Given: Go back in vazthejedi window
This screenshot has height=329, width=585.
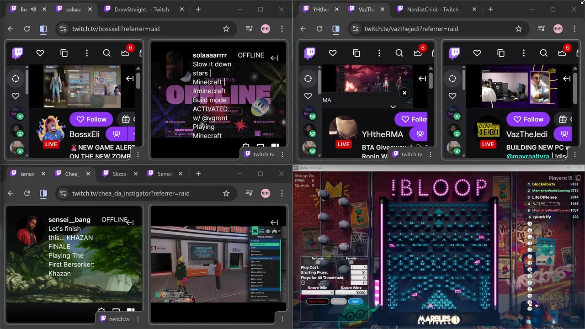Looking at the screenshot, I should (x=303, y=29).
